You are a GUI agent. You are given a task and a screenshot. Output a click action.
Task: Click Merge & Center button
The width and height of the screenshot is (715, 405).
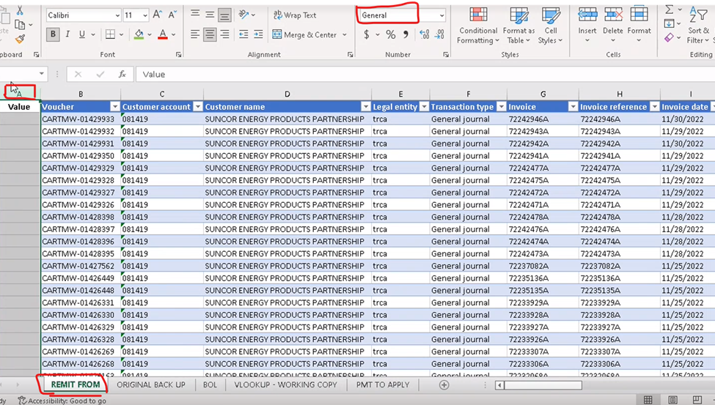[x=304, y=34]
